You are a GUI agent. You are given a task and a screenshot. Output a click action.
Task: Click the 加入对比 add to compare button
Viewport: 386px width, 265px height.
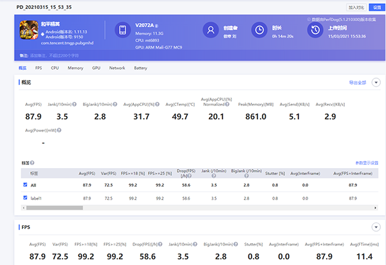coord(356,7)
